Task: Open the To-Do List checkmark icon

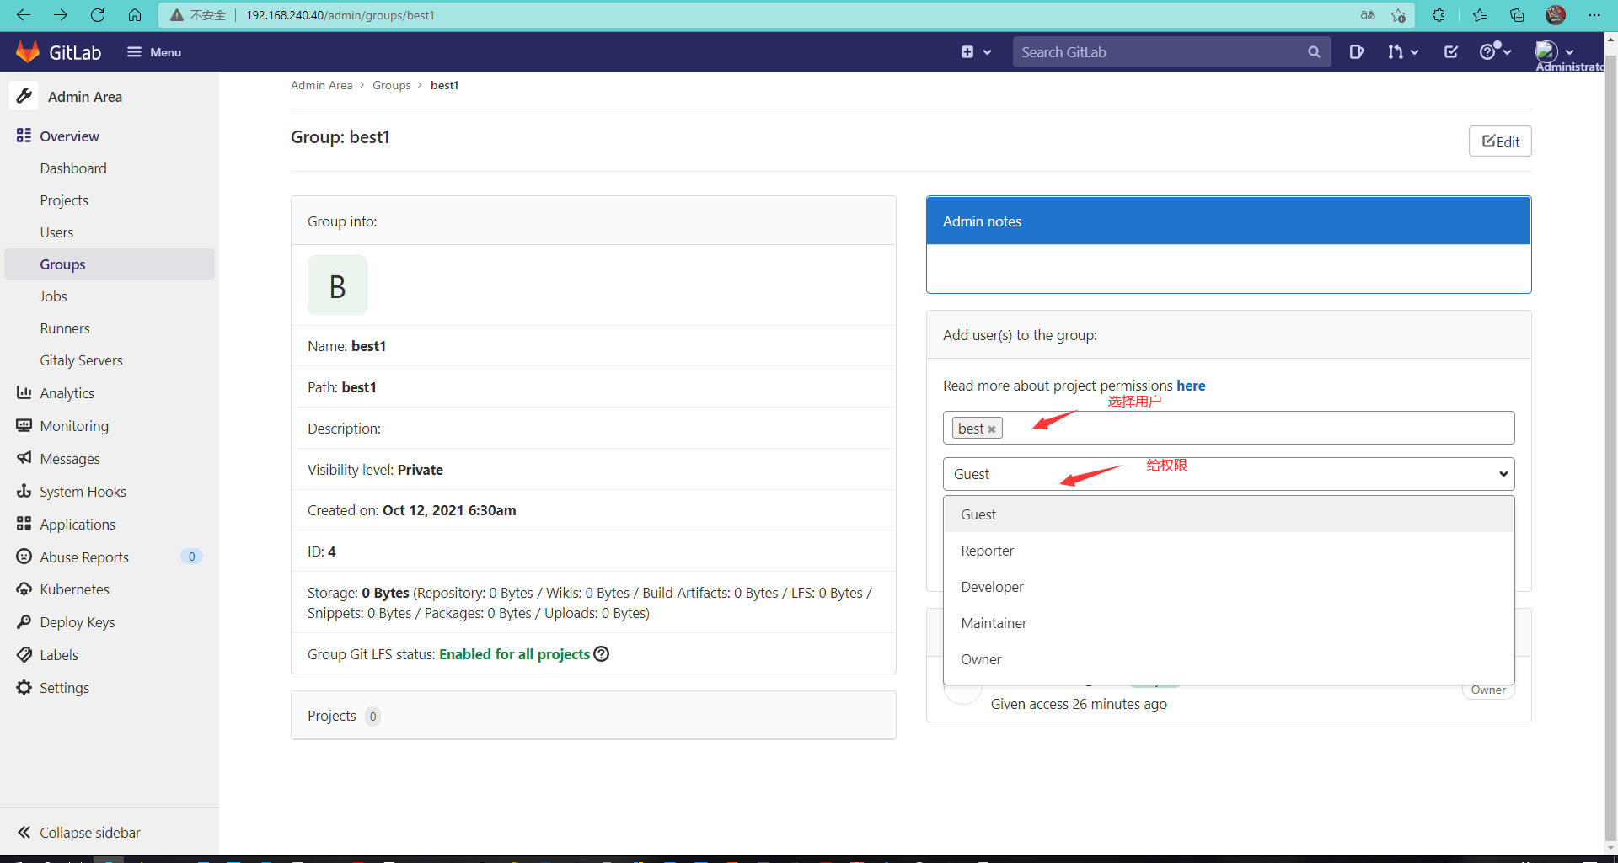Action: (x=1451, y=51)
